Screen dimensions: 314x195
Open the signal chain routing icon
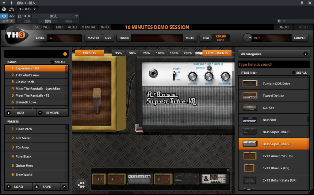pyautogui.click(x=81, y=185)
